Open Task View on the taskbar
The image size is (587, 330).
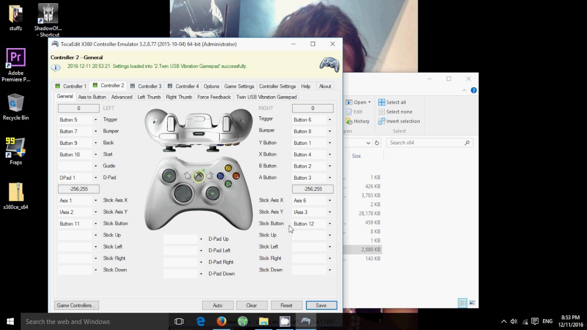[179, 321]
